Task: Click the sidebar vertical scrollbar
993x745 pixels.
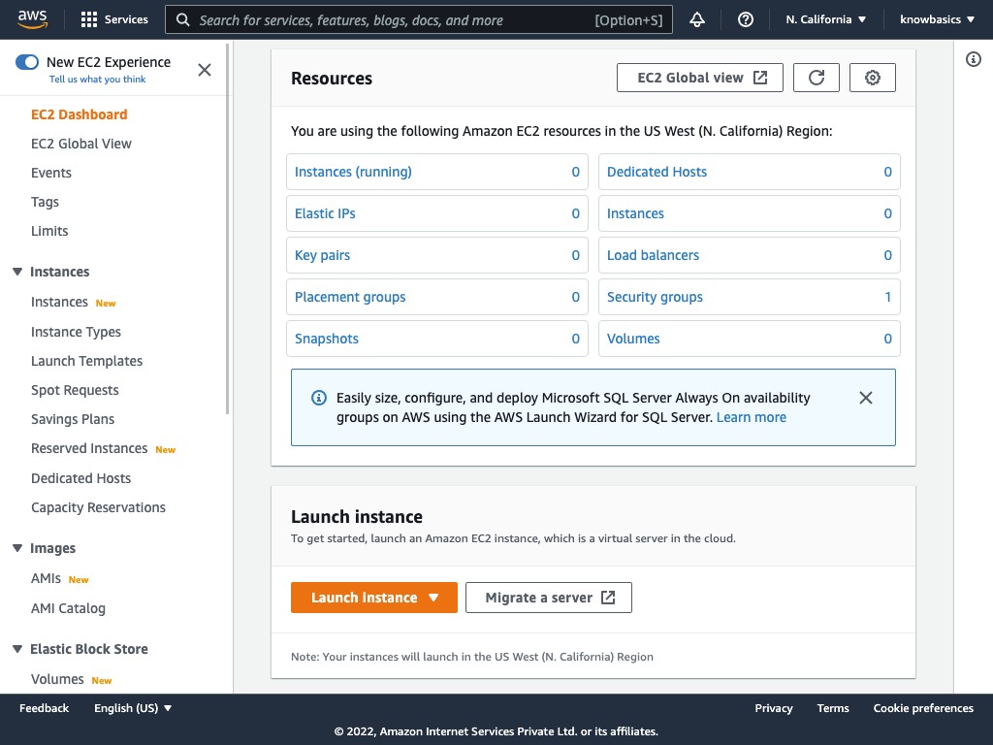Action: (x=227, y=229)
